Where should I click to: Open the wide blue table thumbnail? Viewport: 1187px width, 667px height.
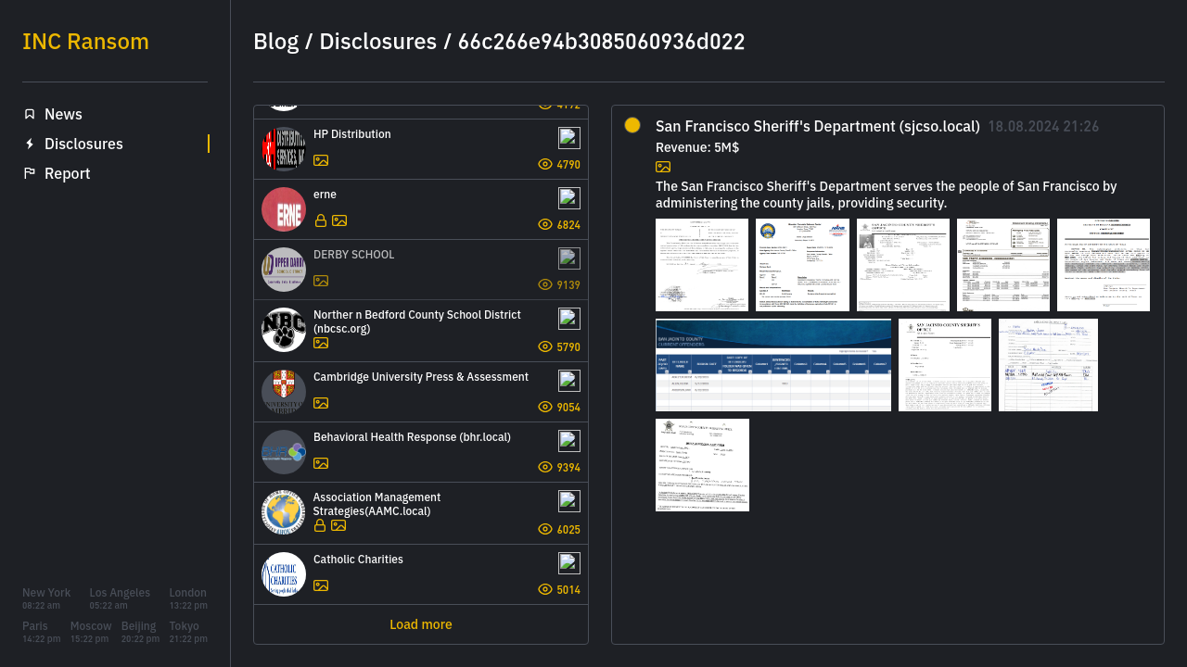point(772,365)
